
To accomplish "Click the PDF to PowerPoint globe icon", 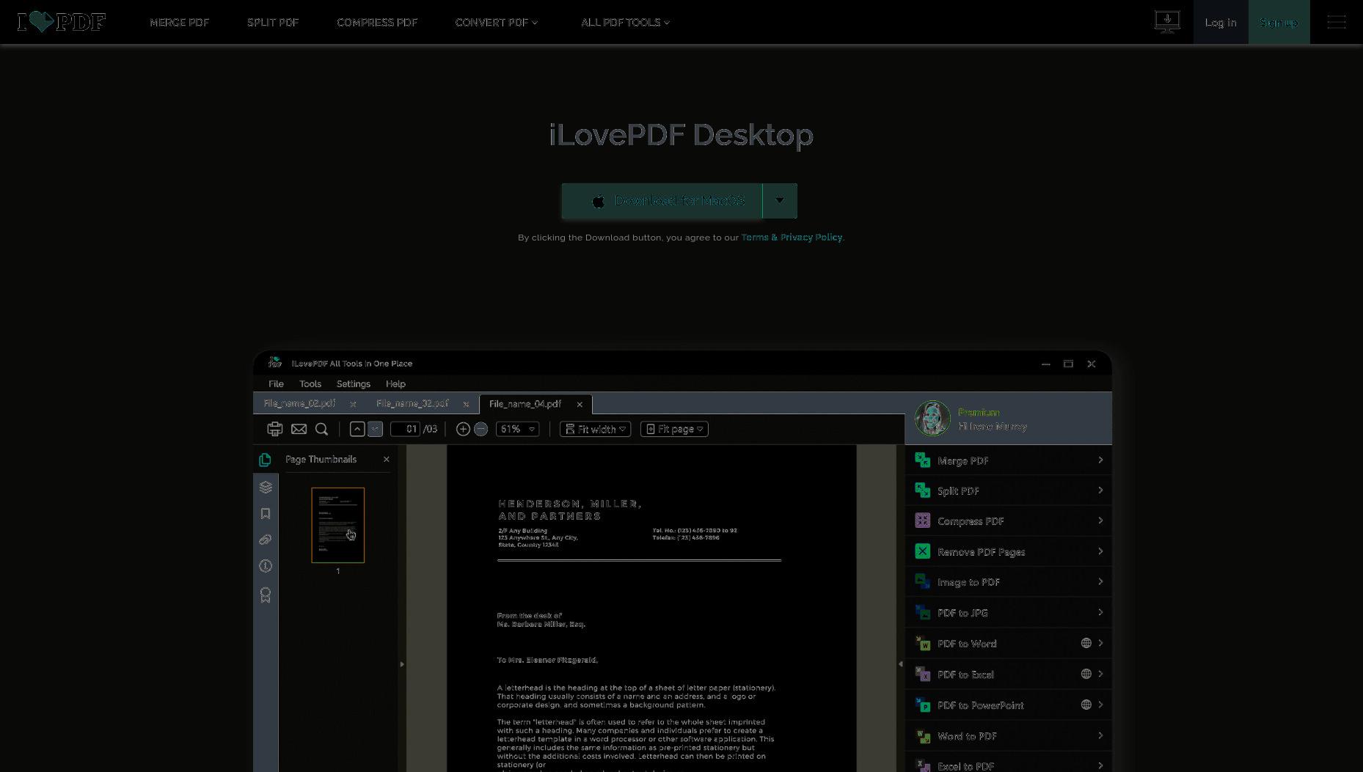I will [1086, 705].
